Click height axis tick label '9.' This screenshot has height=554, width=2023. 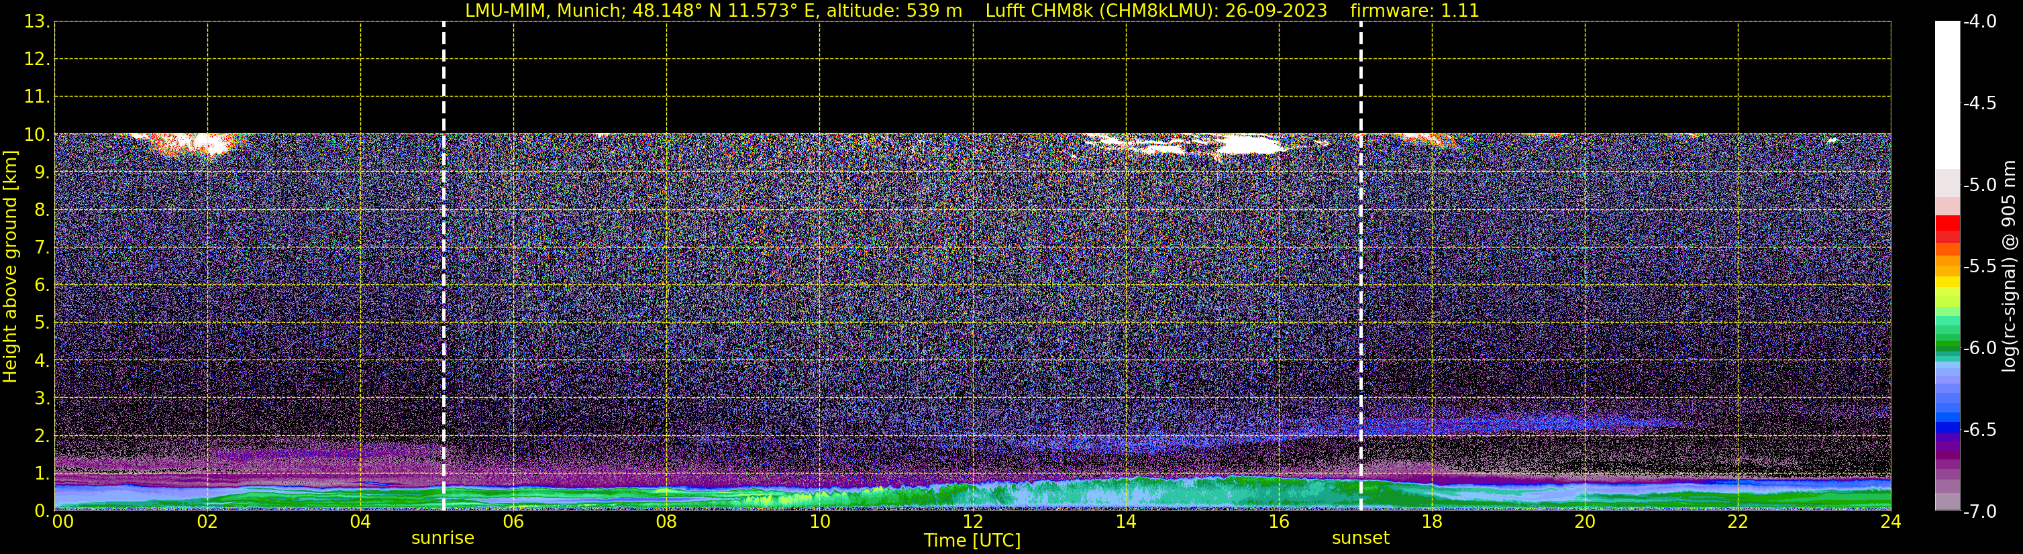click(x=42, y=172)
